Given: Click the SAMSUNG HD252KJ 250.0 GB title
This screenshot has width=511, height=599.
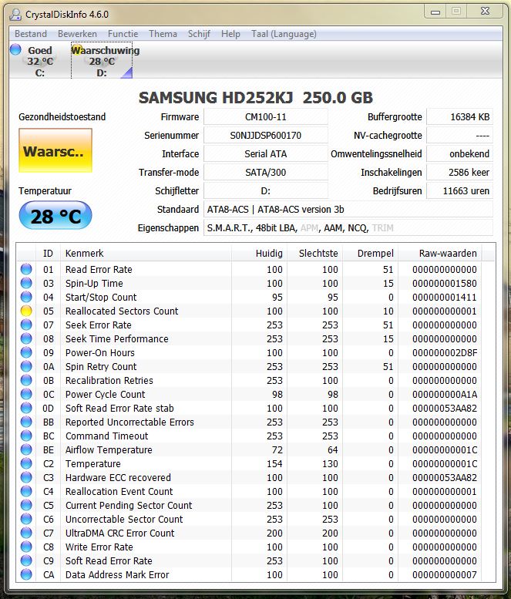Looking at the screenshot, I should click(256, 98).
